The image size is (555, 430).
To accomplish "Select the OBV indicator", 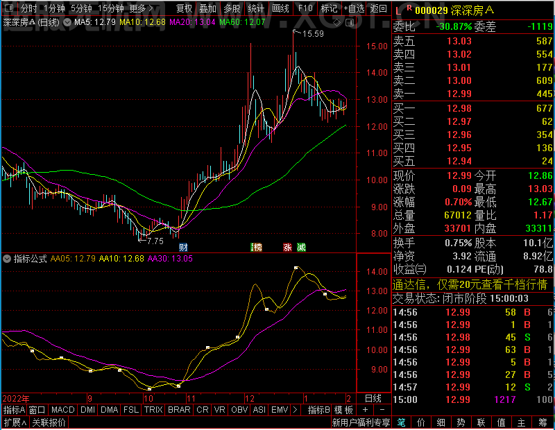I will pos(239,410).
